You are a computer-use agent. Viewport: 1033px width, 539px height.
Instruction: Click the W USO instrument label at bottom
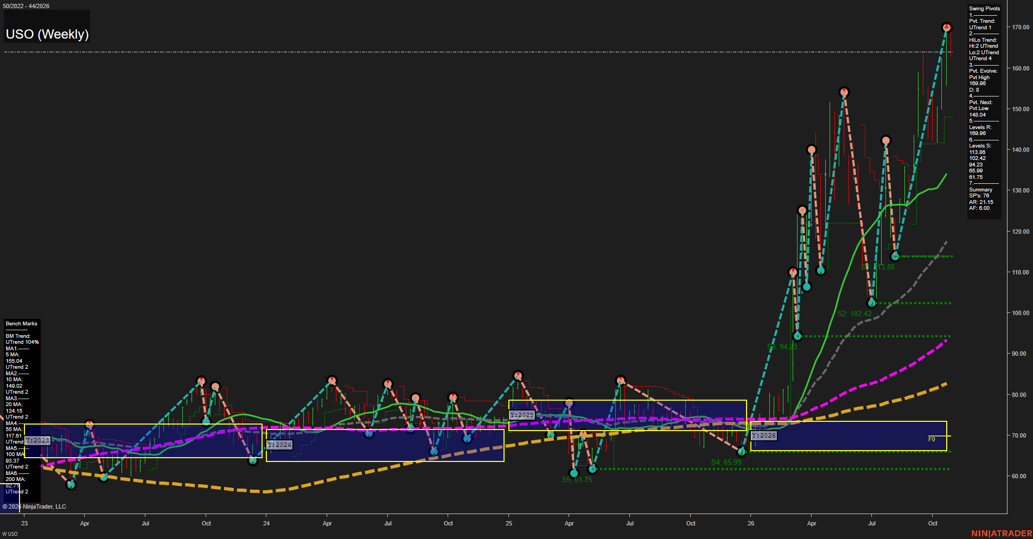(10, 534)
